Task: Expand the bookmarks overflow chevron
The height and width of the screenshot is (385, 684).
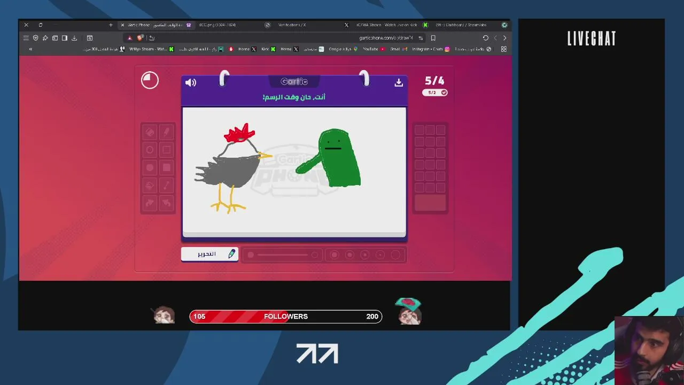Action: (30, 49)
